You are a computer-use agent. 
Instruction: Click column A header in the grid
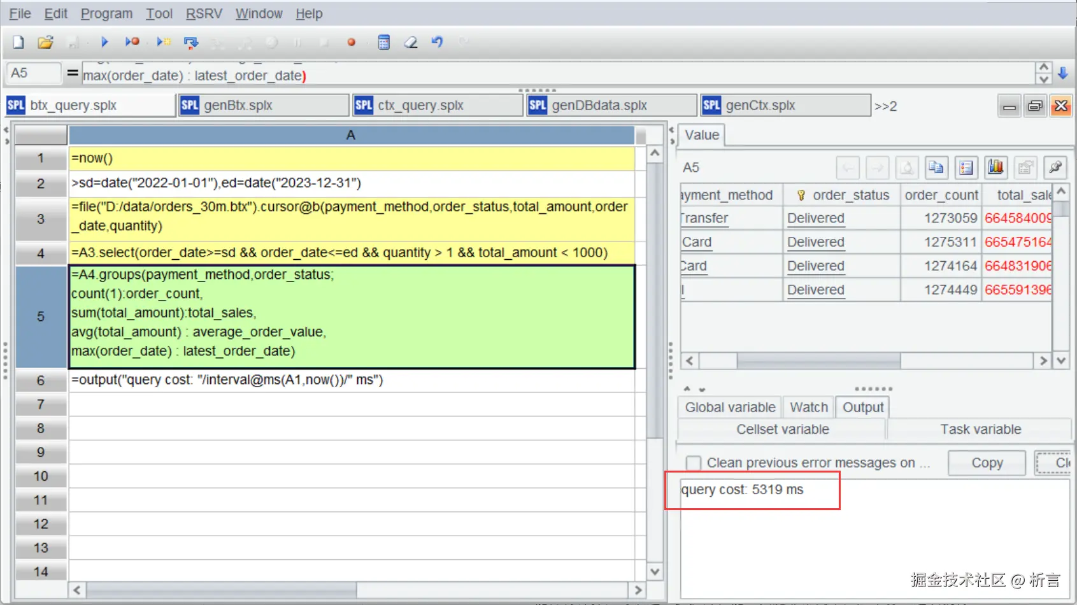click(x=351, y=136)
